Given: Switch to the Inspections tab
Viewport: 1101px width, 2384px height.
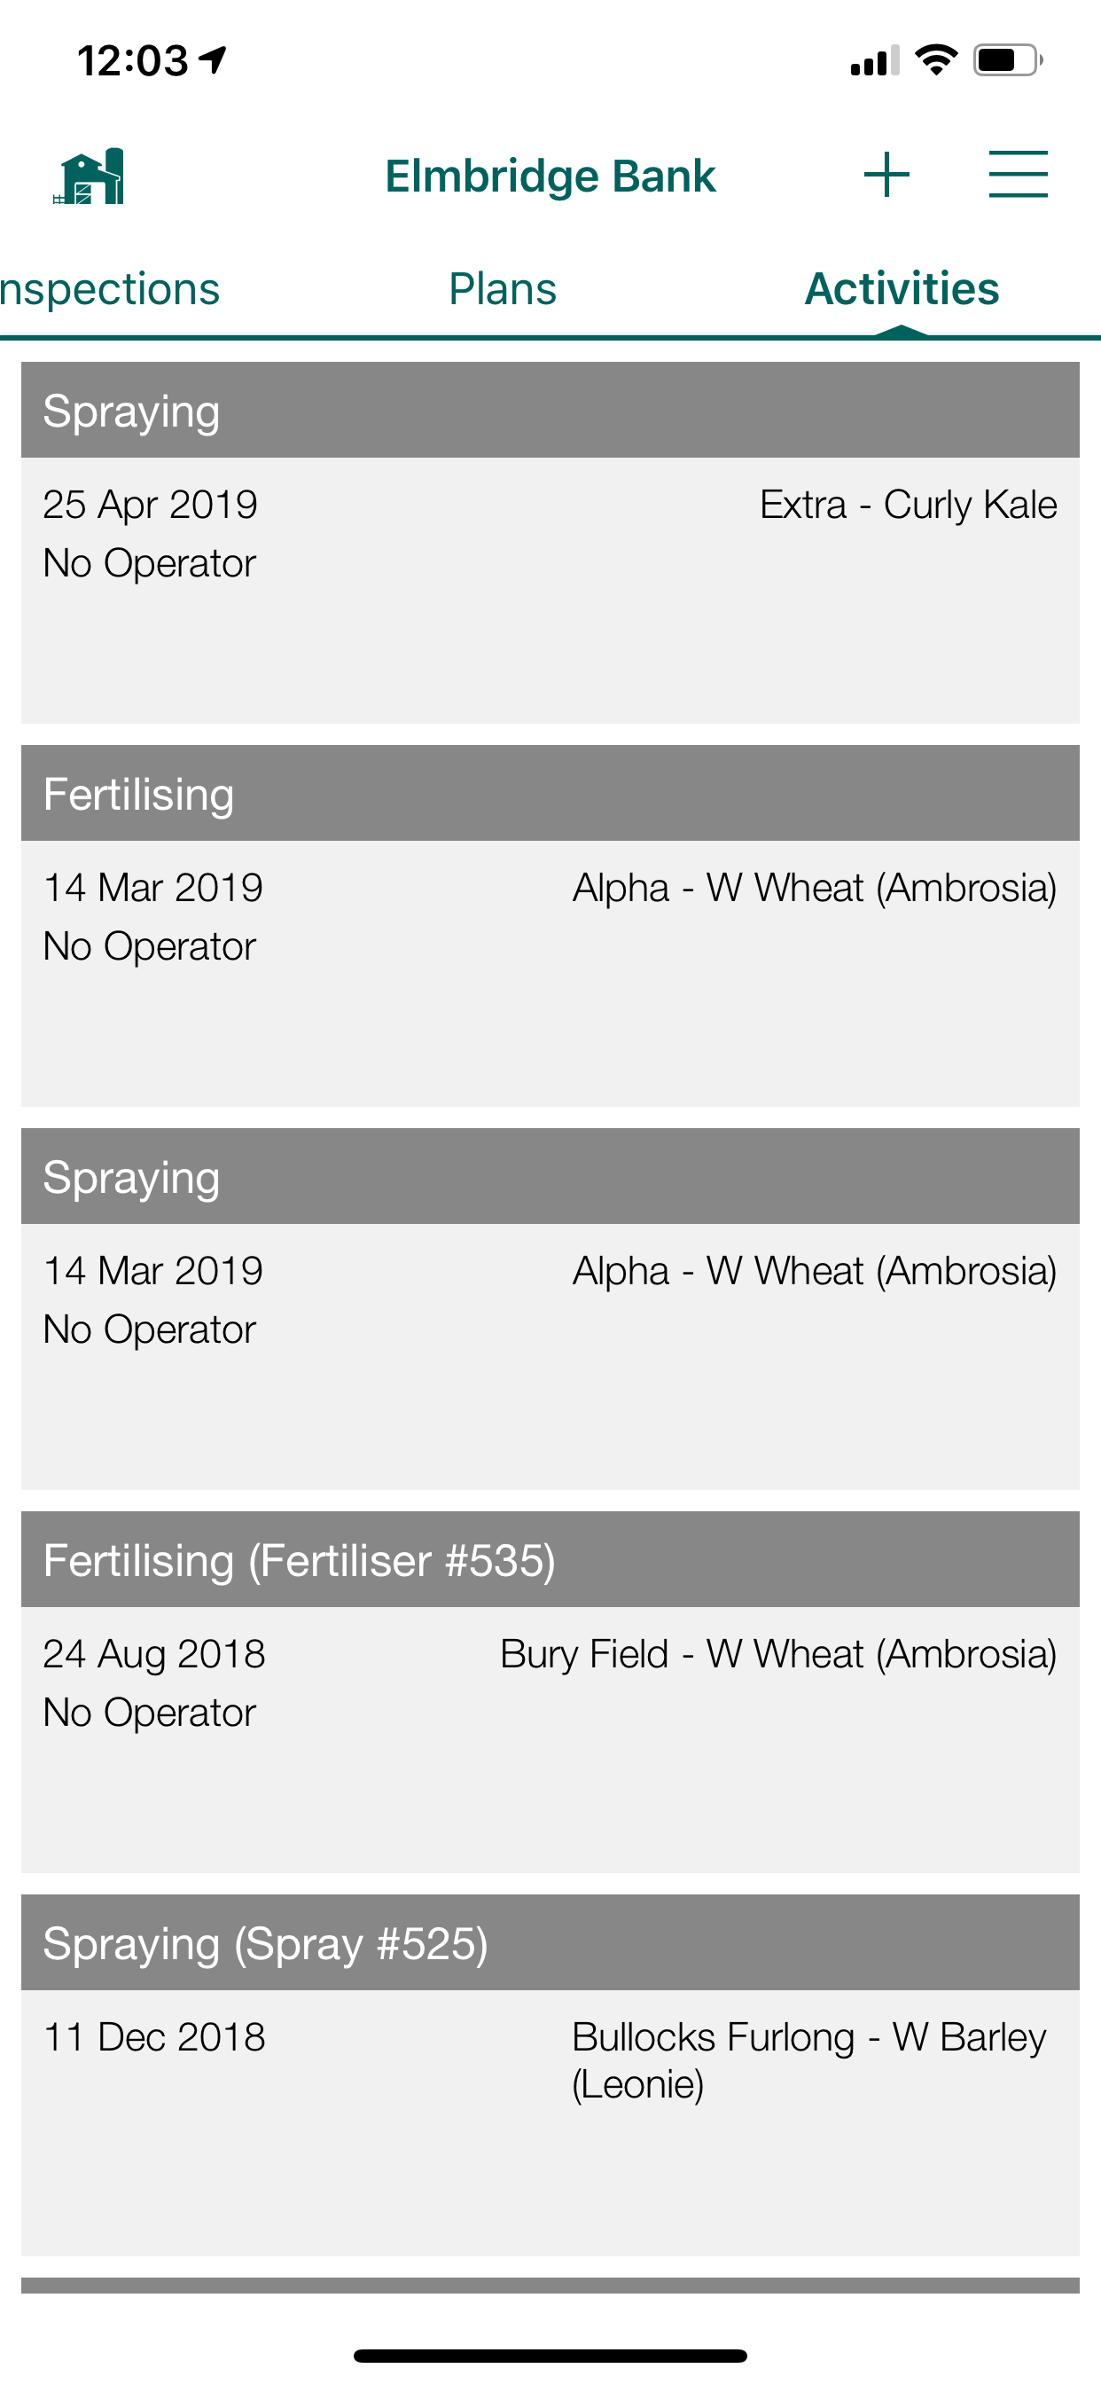Looking at the screenshot, I should [110, 289].
